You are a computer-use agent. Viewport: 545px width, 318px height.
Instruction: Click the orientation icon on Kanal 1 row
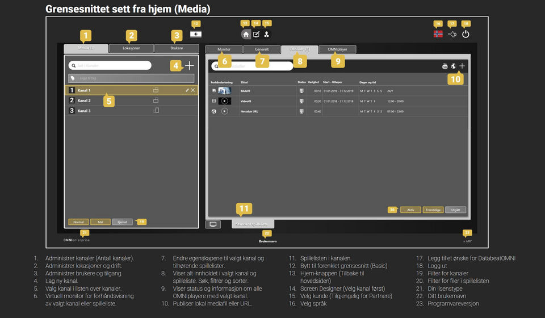pyautogui.click(x=156, y=90)
